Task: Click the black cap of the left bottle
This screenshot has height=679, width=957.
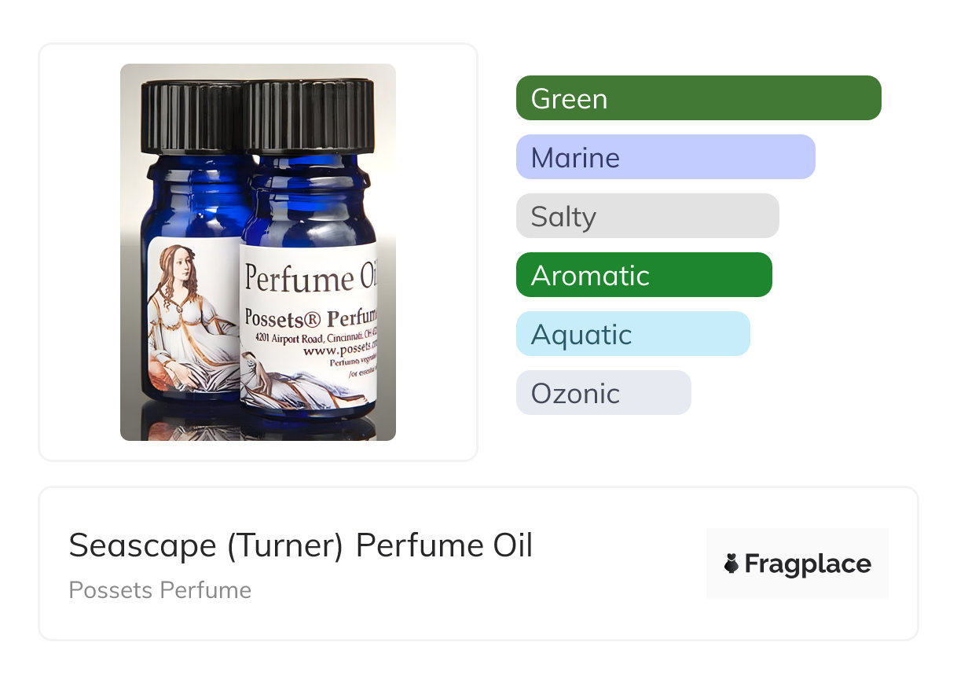Action: pyautogui.click(x=192, y=116)
